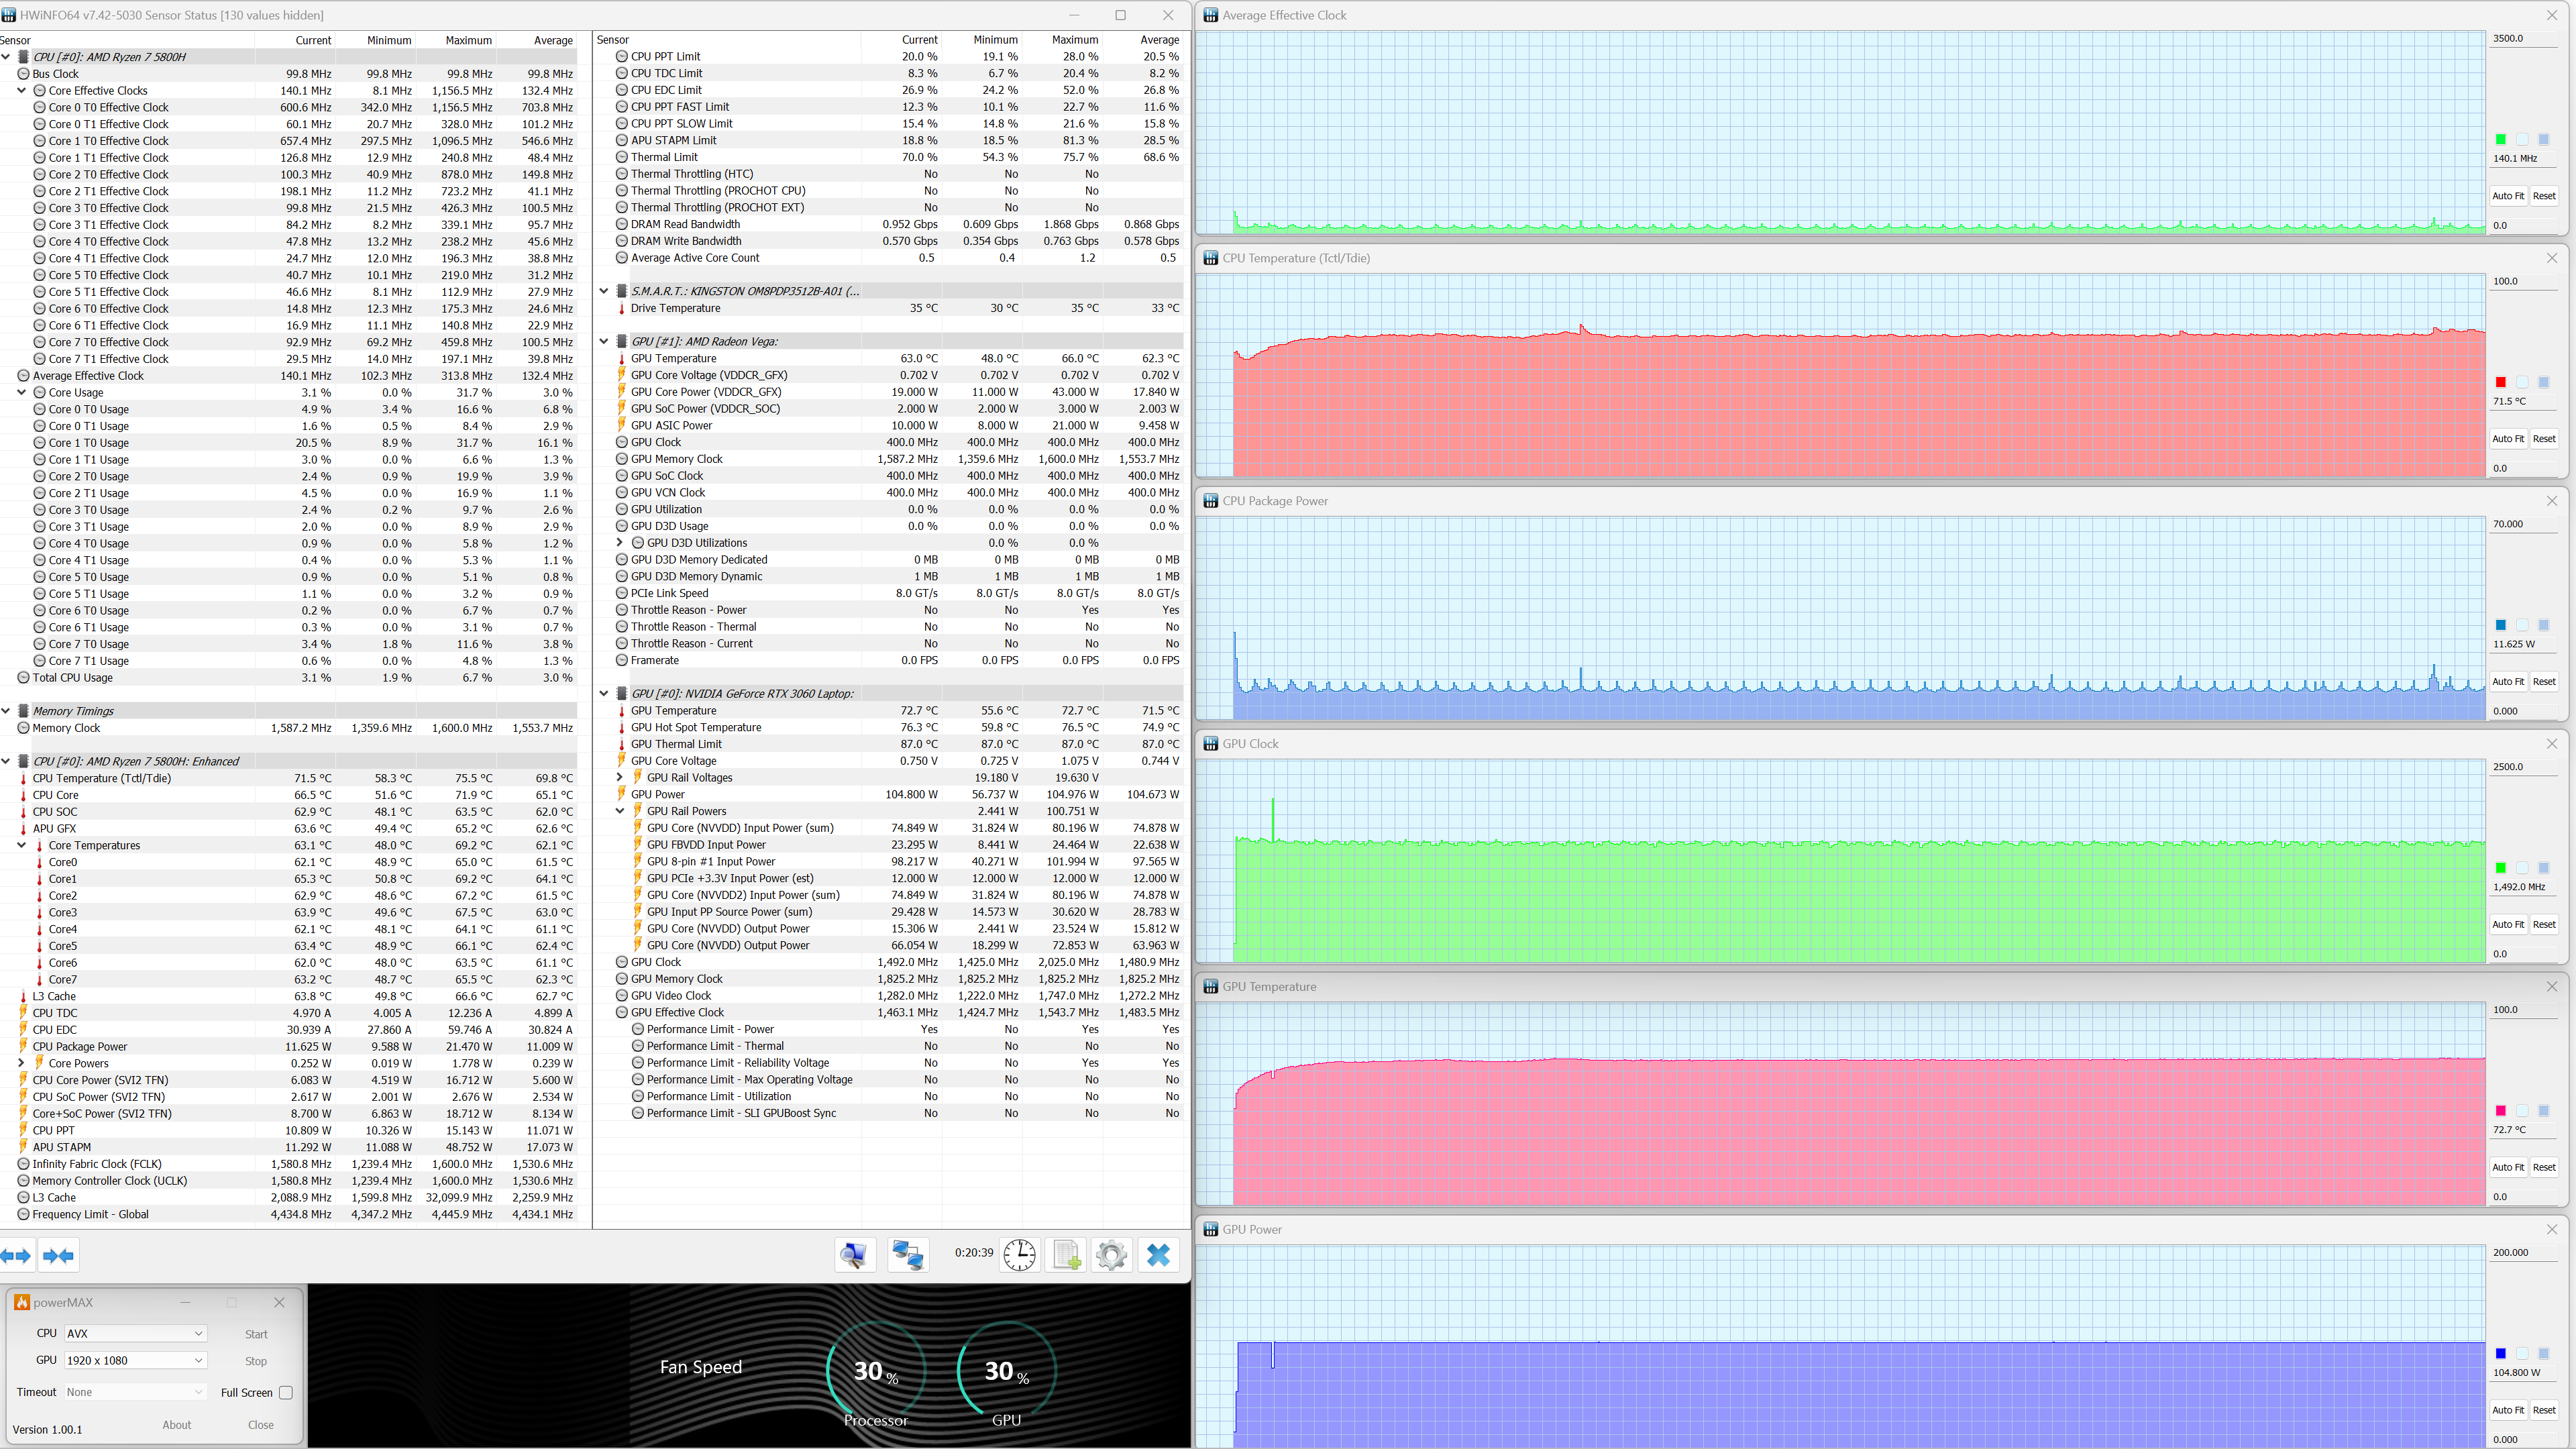This screenshot has width=2576, height=1449.
Task: Click the clock reset timer icon
Action: [x=1019, y=1254]
